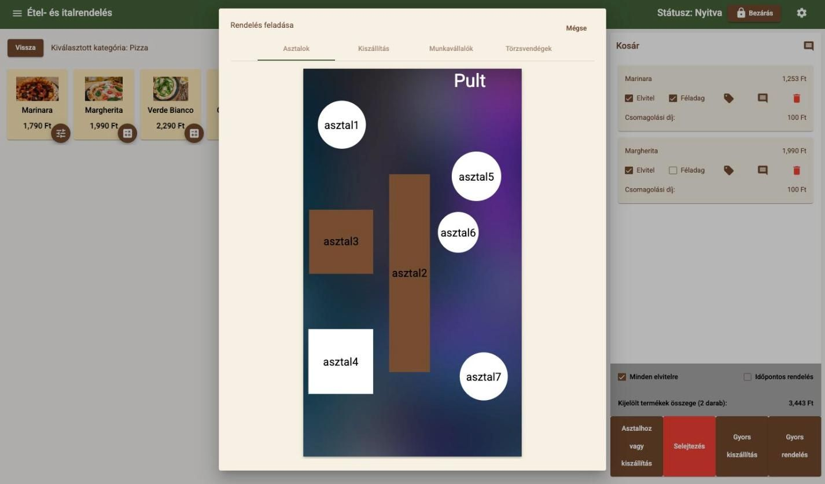This screenshot has height=484, width=825.
Task: Uncheck Elvitel for Marinara in basket
Action: point(629,98)
